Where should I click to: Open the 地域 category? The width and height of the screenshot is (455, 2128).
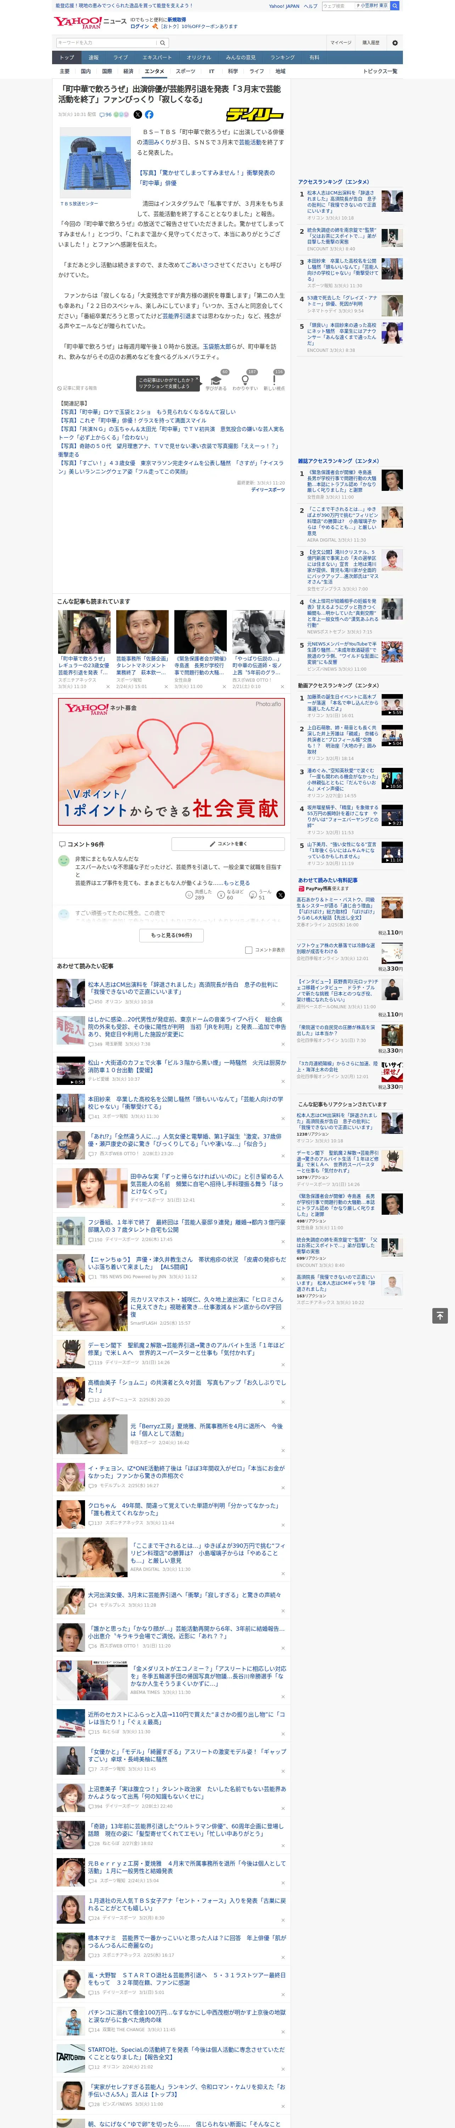point(281,71)
